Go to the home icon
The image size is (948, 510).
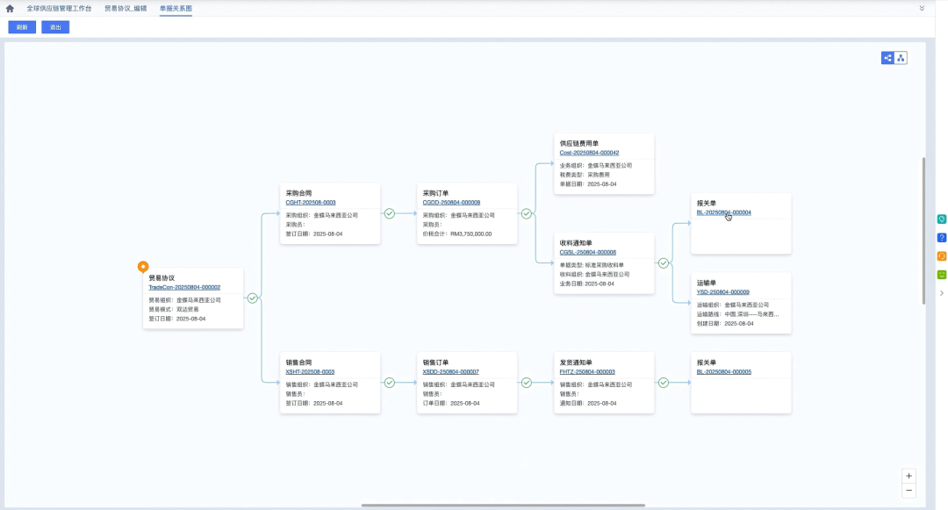click(10, 8)
